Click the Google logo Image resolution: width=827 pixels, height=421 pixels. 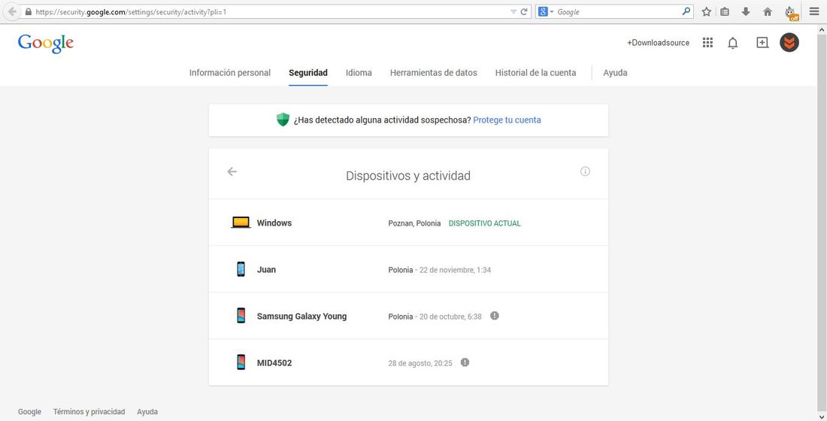click(x=46, y=44)
